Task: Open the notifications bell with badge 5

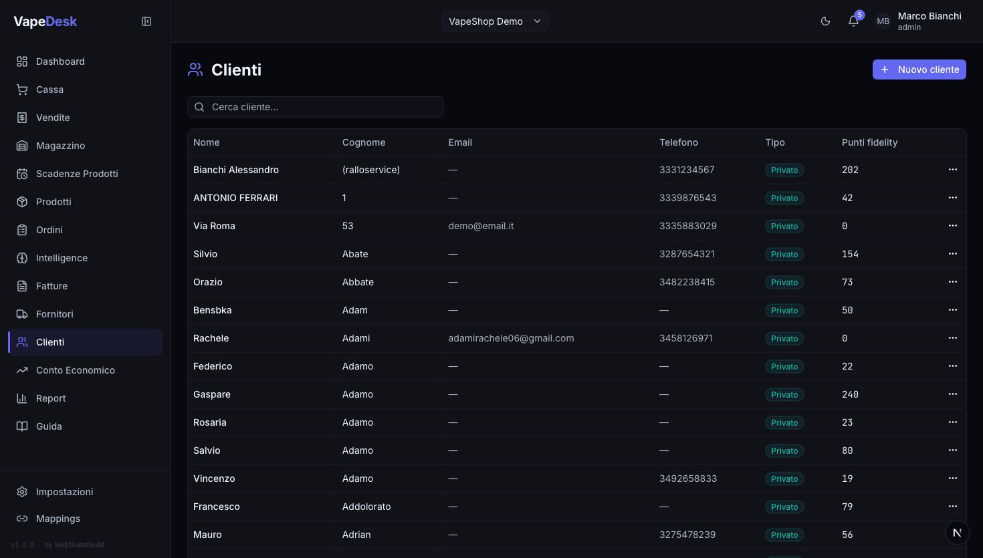Action: pos(853,21)
